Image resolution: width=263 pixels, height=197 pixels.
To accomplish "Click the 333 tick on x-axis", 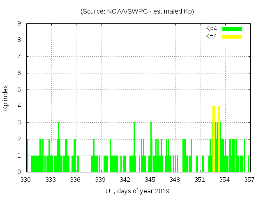I will 51,179.
